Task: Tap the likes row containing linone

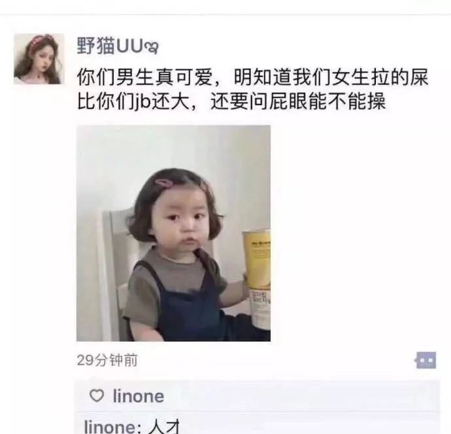Action: pyautogui.click(x=258, y=396)
